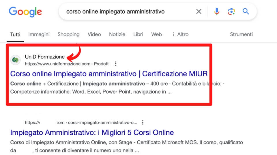Start voice search with microphone icon
Image resolution: width=277 pixels, height=155 pixels.
point(217,11)
